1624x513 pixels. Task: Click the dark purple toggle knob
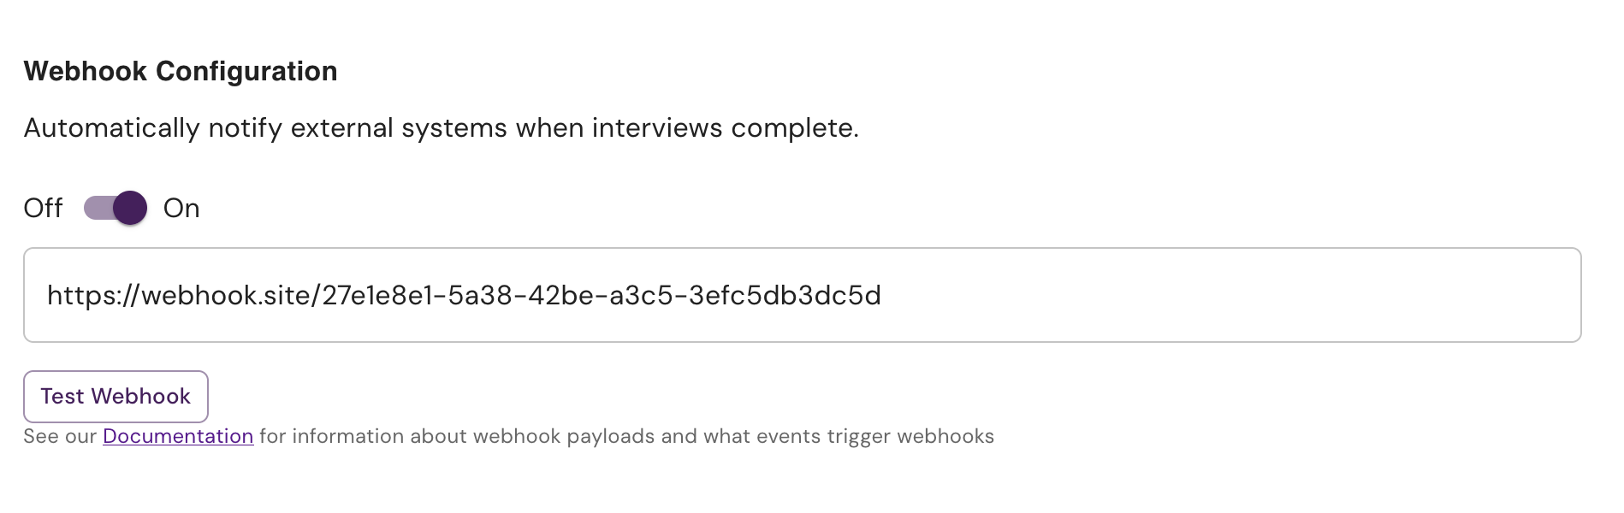[130, 208]
